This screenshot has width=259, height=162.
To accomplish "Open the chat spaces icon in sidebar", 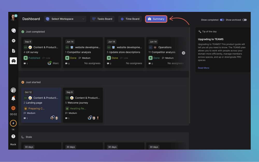I will point(13,30).
